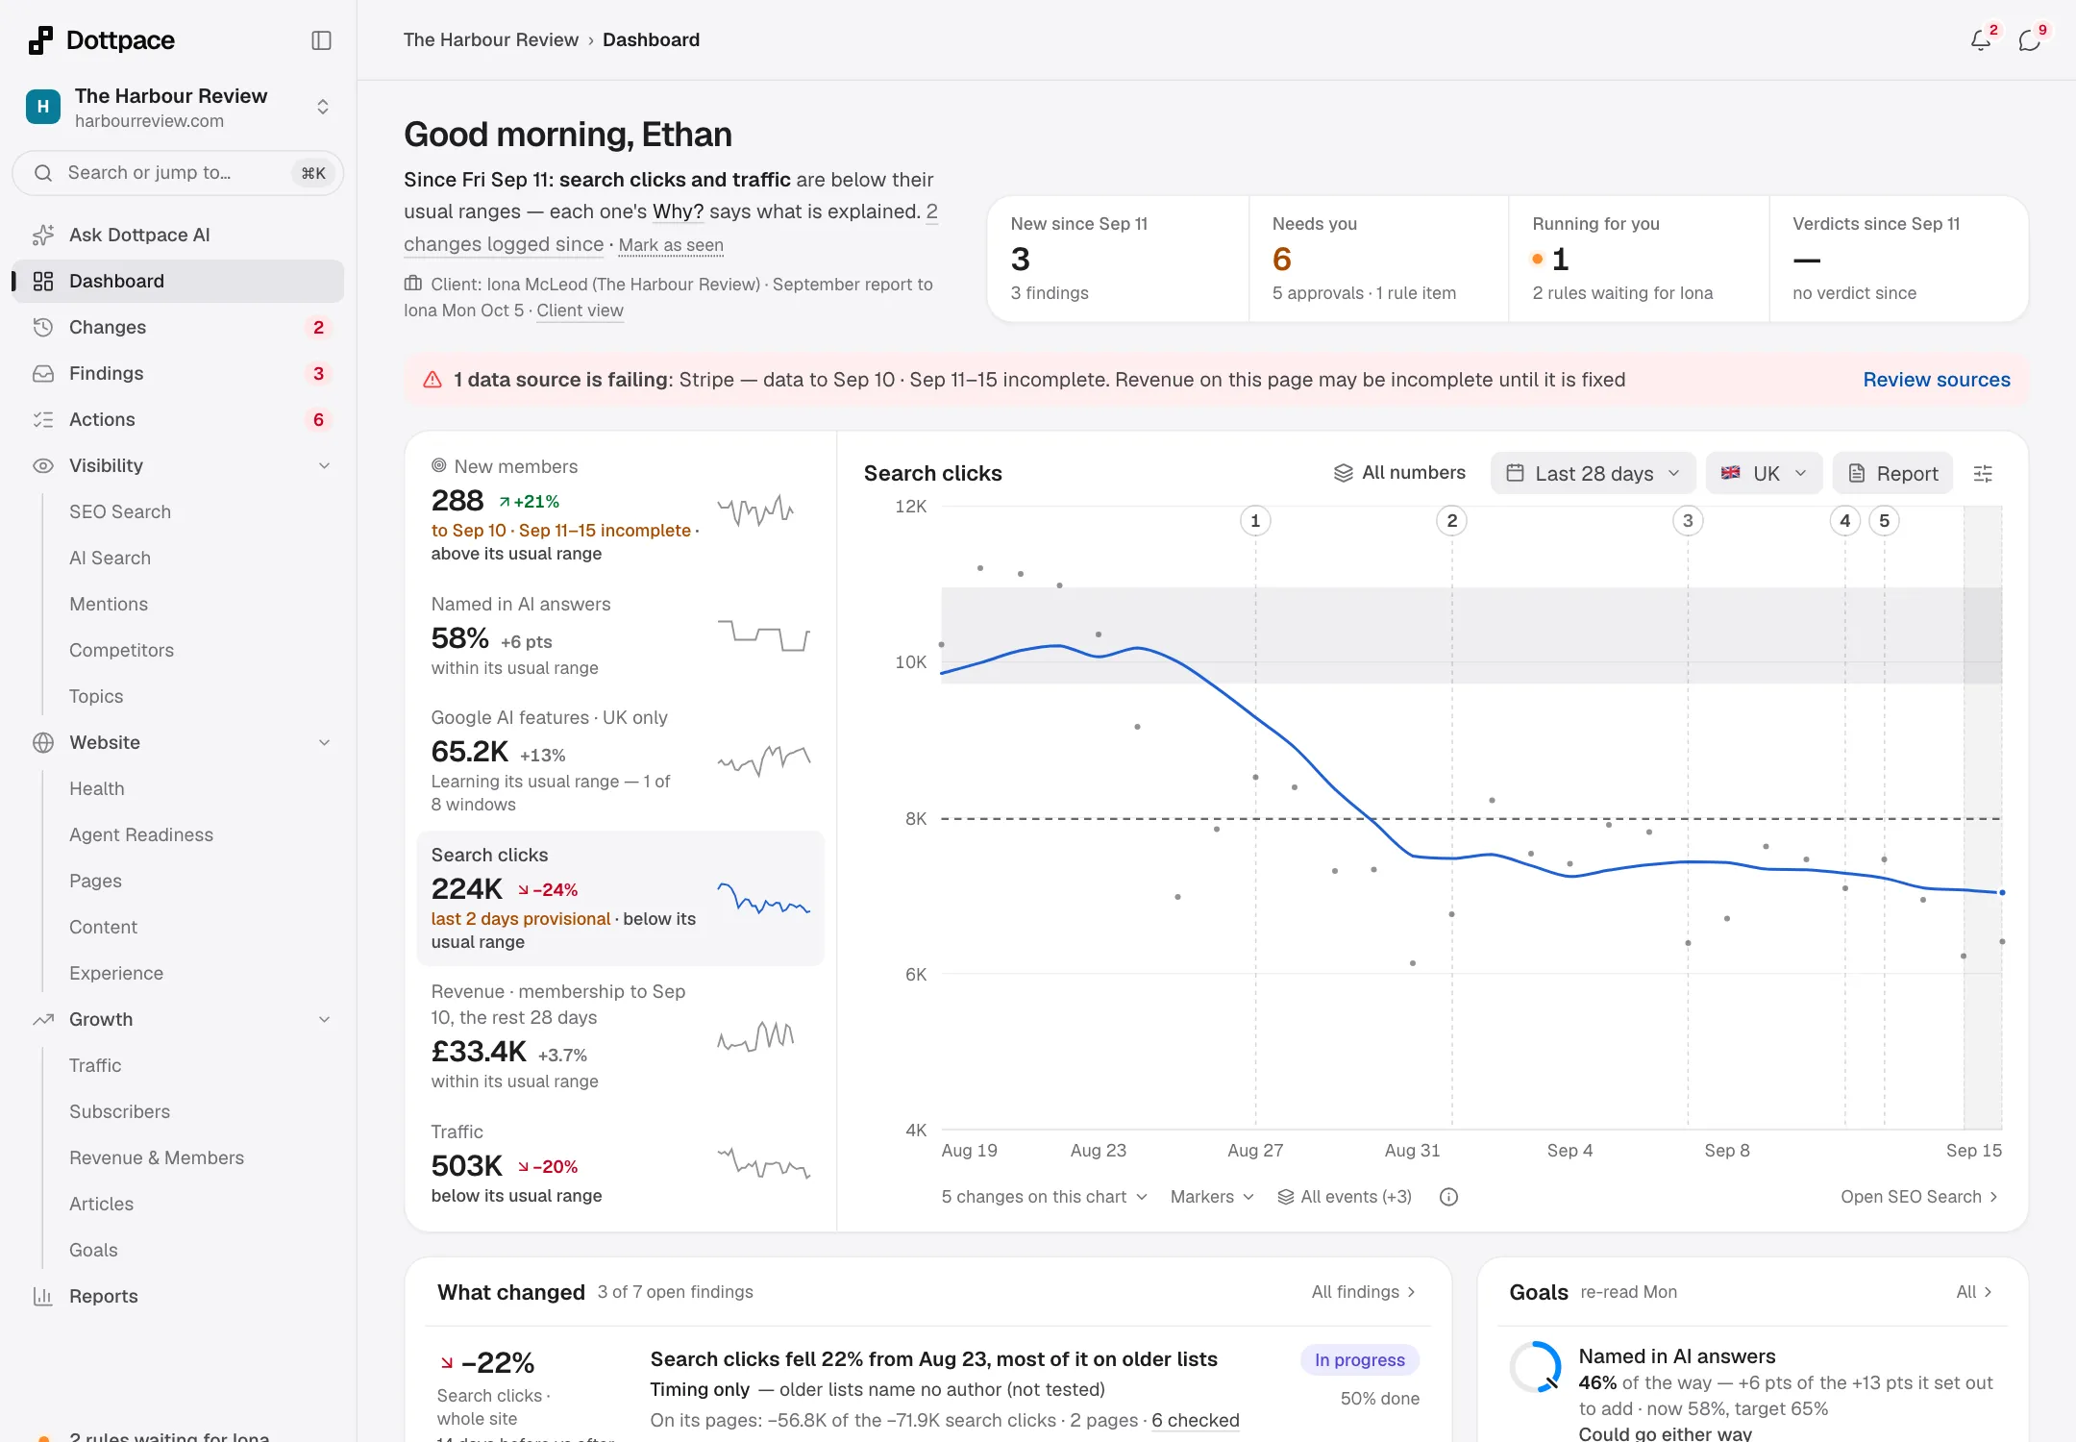Open the Markers dropdown

[x=1212, y=1197]
